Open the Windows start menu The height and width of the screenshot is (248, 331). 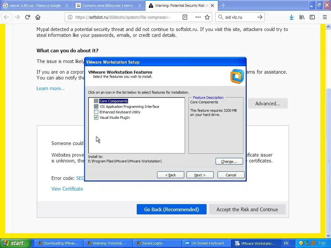click(16, 243)
